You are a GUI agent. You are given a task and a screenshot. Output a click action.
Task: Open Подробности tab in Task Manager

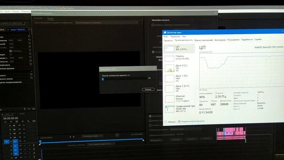coord(247,40)
